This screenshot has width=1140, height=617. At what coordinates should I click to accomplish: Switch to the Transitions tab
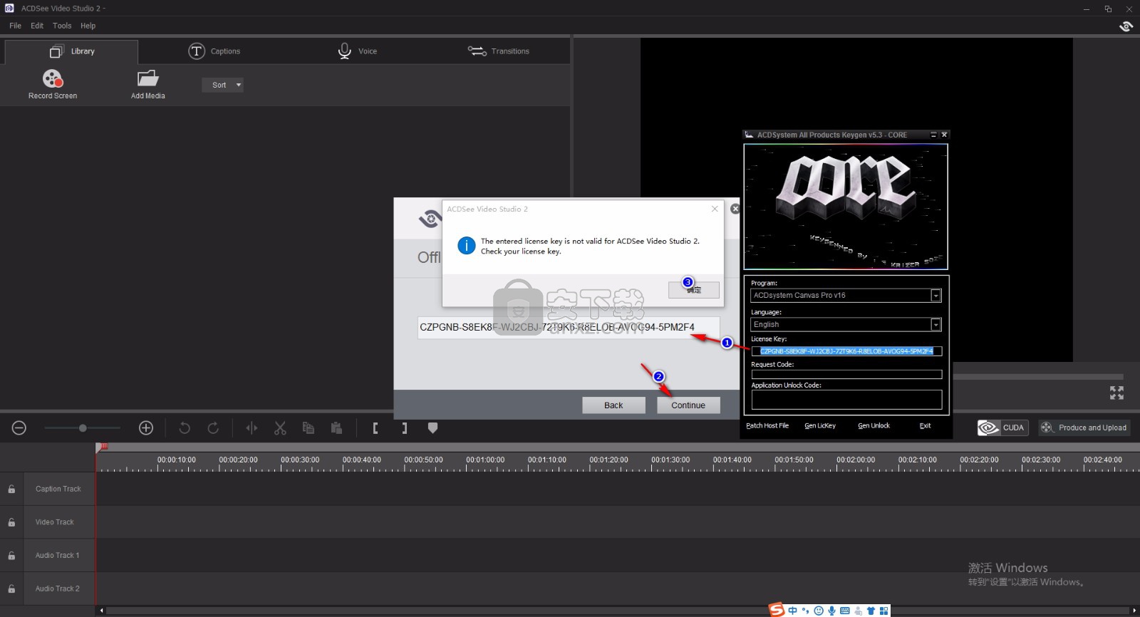tap(498, 51)
